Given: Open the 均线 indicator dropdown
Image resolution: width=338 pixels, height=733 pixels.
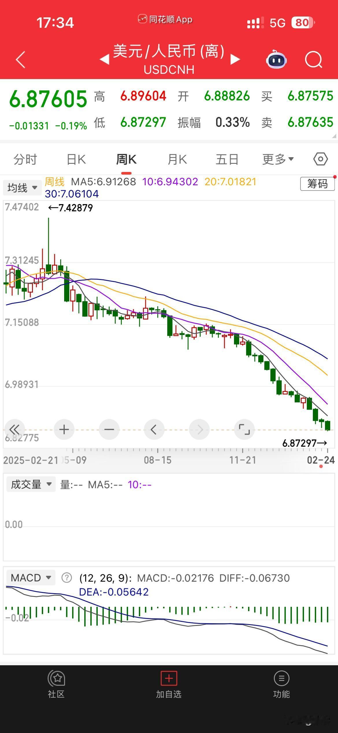Looking at the screenshot, I should [22, 188].
